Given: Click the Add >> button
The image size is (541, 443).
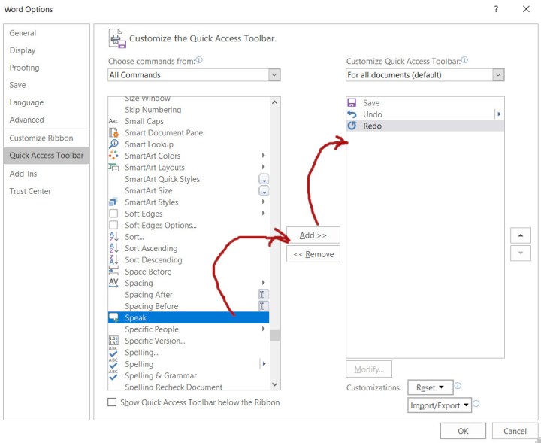Looking at the screenshot, I should pos(313,235).
